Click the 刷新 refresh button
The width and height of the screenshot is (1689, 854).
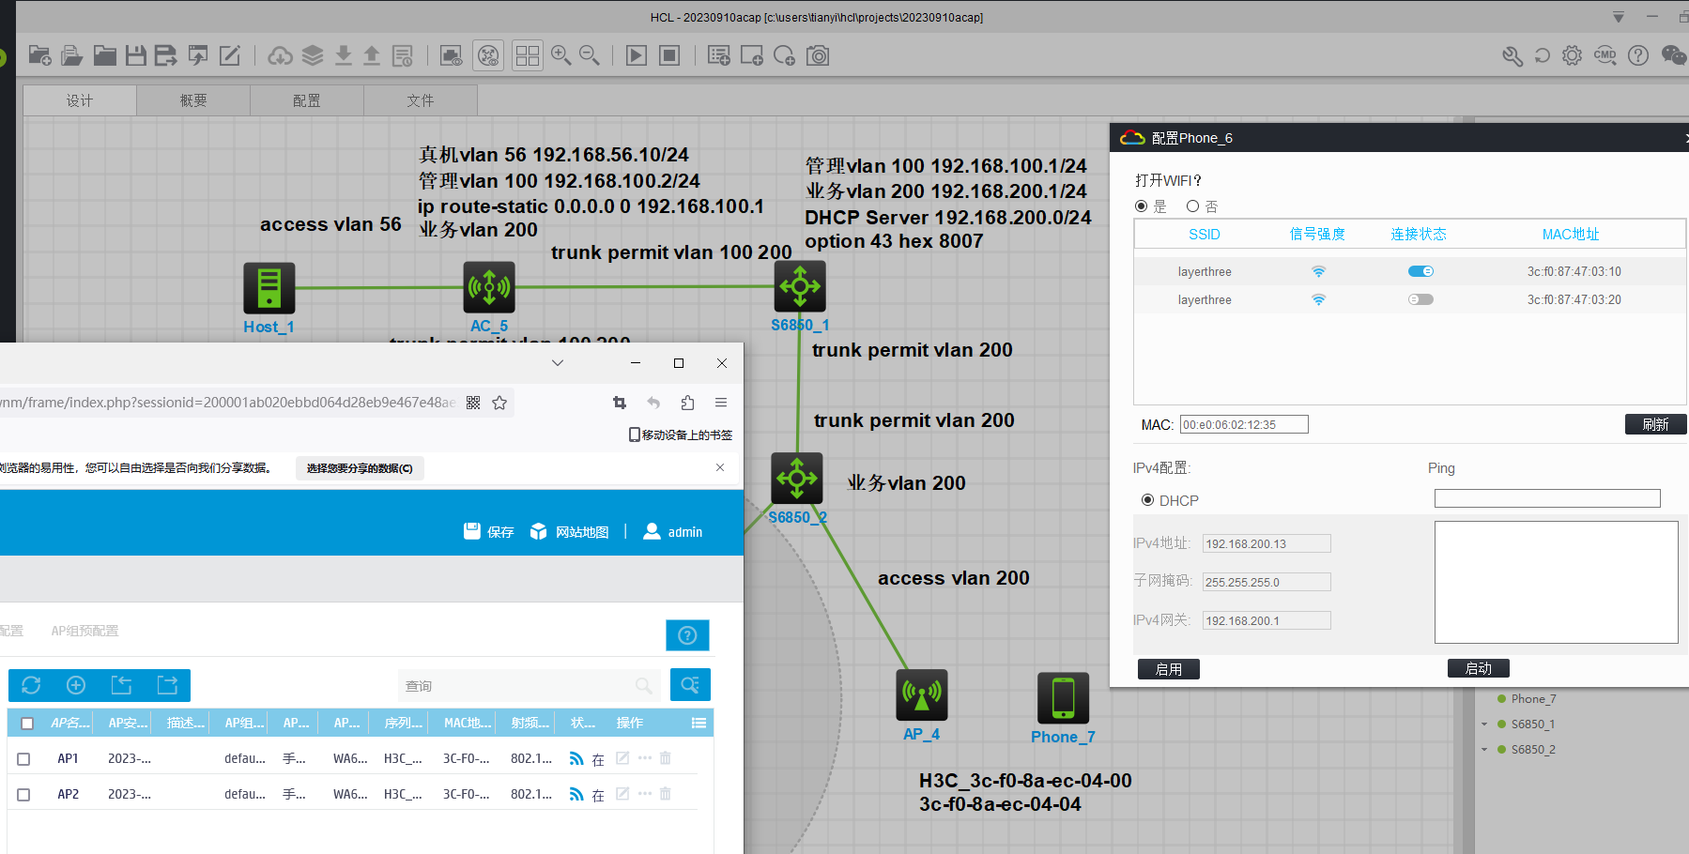pos(1656,424)
